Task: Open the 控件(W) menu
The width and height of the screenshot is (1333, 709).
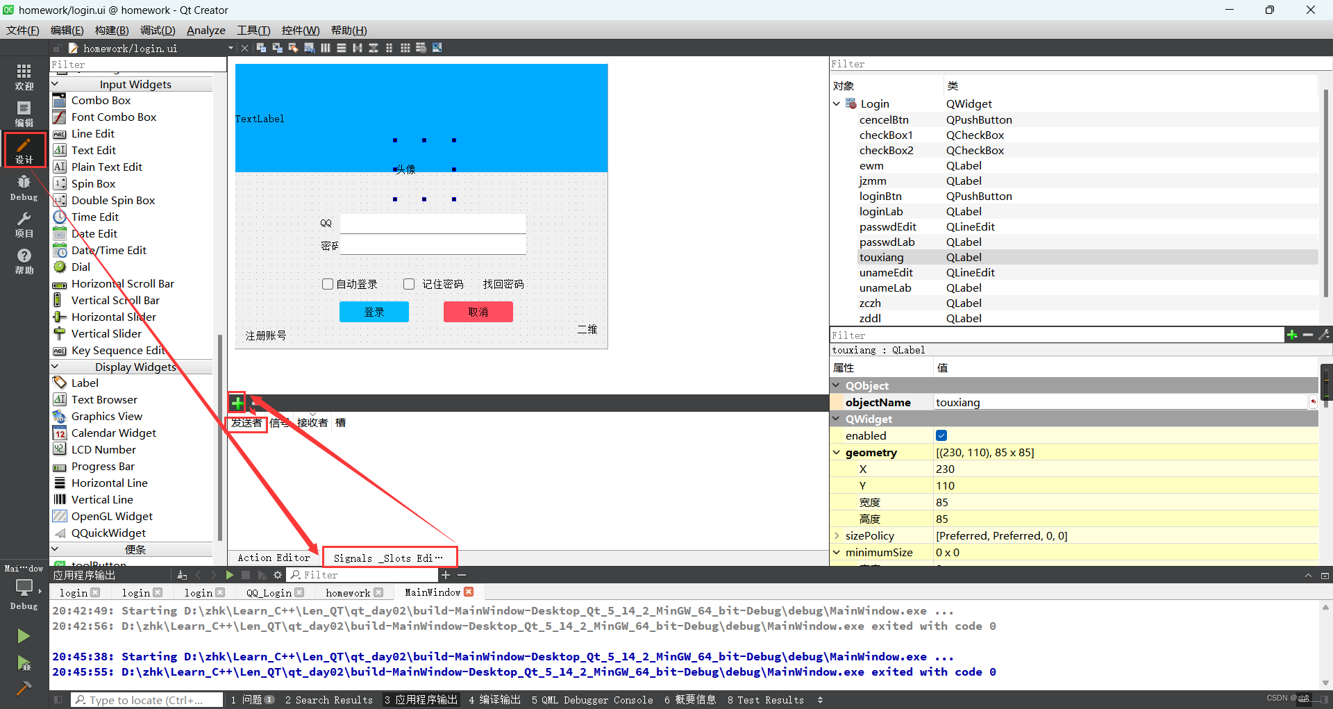Action: pos(301,30)
